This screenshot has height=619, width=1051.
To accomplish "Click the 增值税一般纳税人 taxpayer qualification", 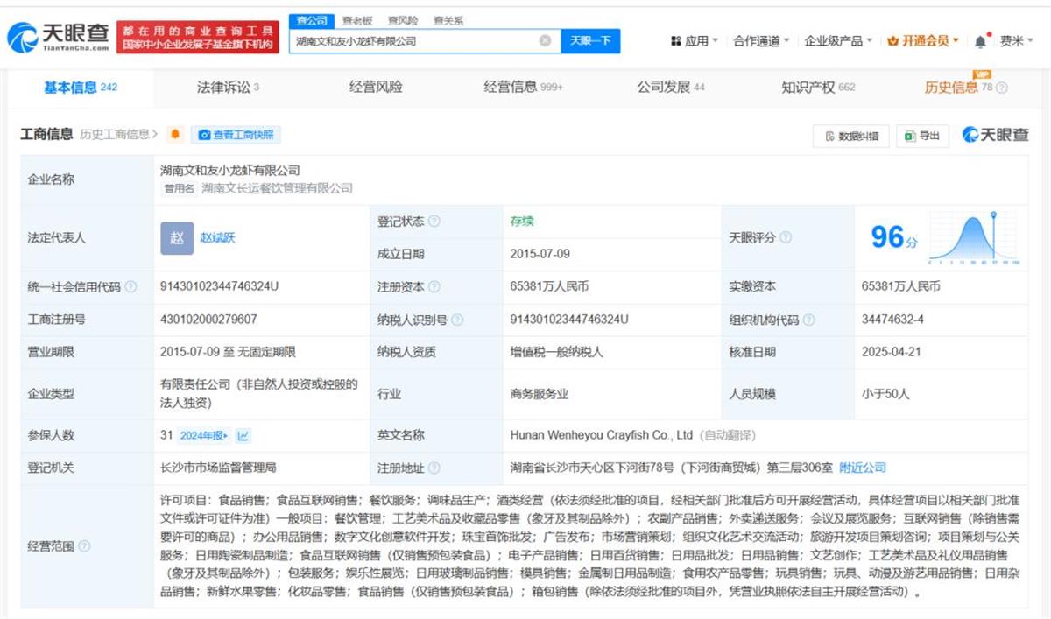I will [x=557, y=352].
